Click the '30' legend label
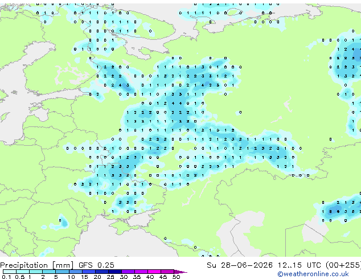 click(124, 277)
